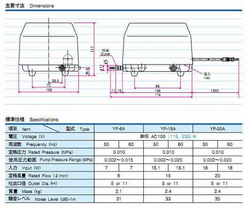Click the 質量 Mass (kg) row label
248x209 pixels.
25,191
